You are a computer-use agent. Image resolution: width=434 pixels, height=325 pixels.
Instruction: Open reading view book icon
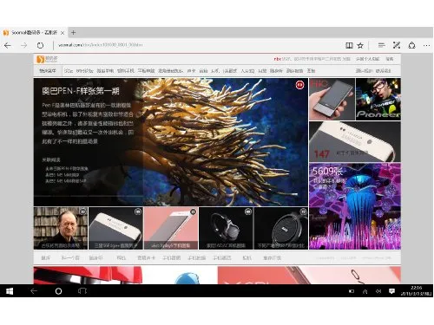(349, 45)
